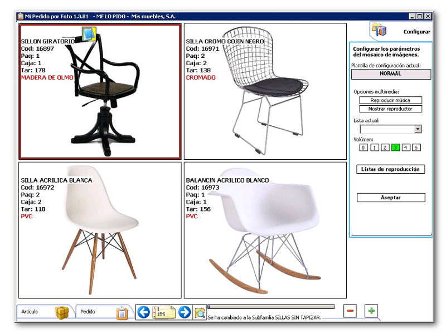Click the Tar: 178 text

pyautogui.click(x=33, y=70)
